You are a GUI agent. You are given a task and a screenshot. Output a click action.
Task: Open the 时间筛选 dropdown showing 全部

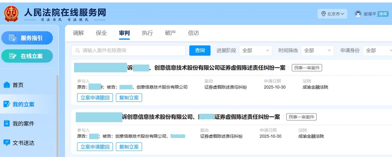pyautogui.click(x=317, y=50)
